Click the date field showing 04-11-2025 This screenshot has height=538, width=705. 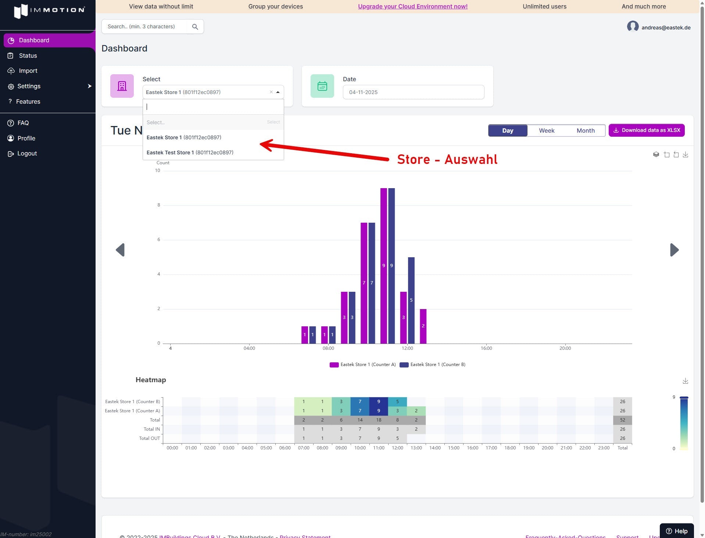[413, 92]
